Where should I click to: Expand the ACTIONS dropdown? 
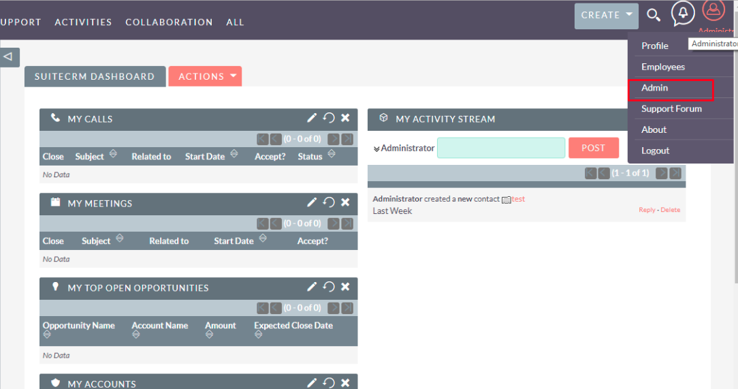tap(205, 76)
